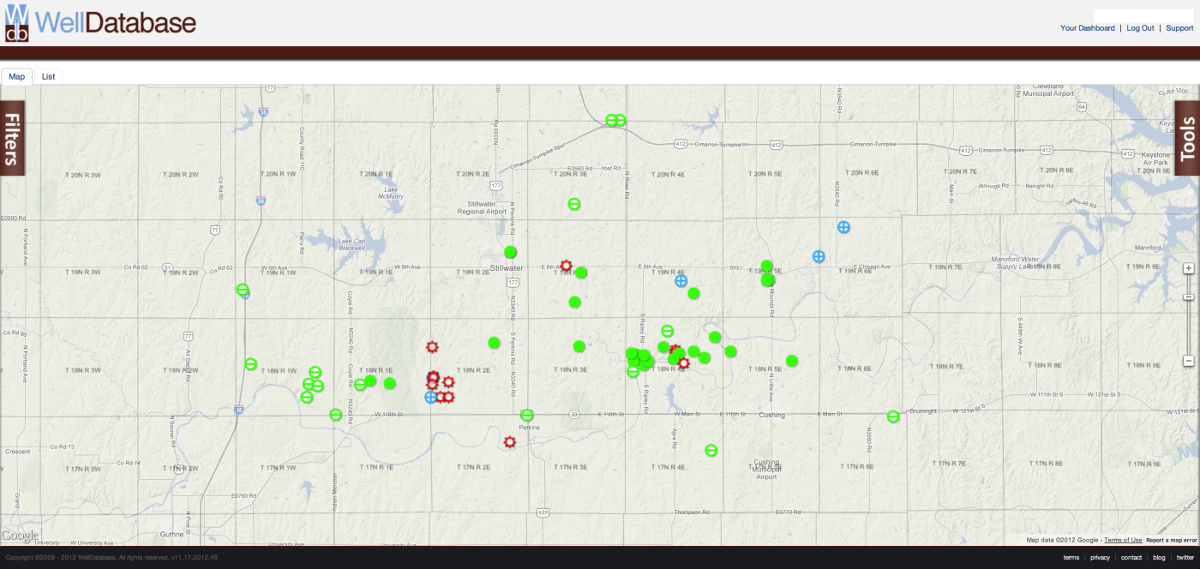Click the blue crosshair marker near T 19N R 4E

coord(681,280)
